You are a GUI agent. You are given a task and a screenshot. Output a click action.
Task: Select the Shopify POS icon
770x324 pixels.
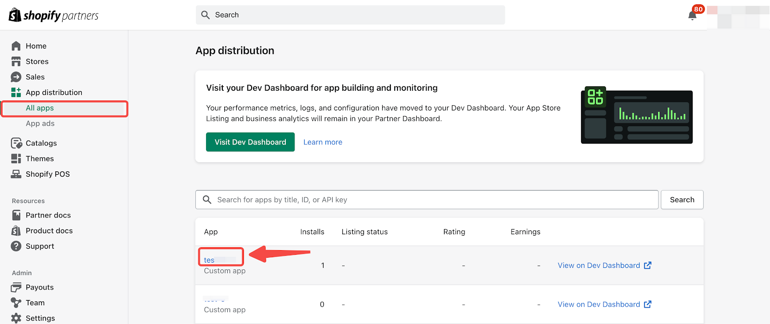(16, 174)
